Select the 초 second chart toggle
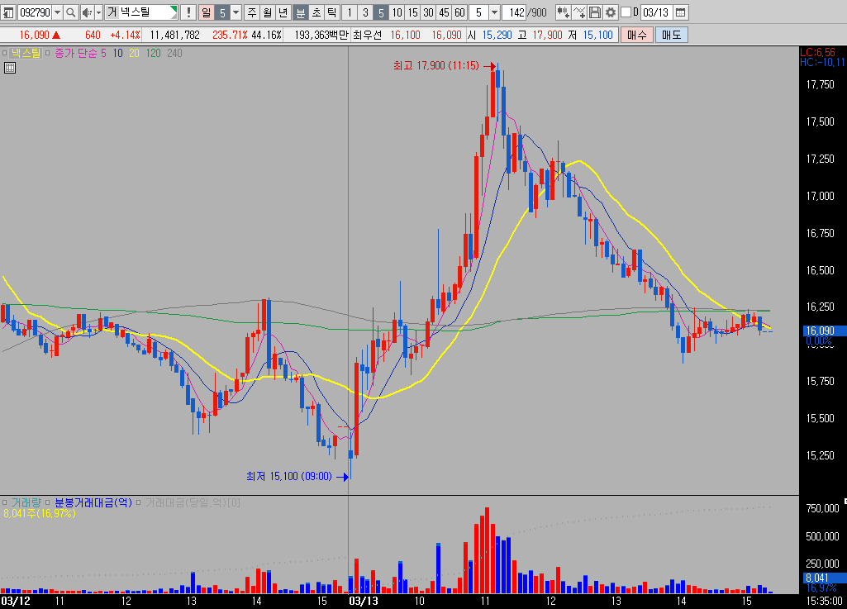 pos(316,12)
